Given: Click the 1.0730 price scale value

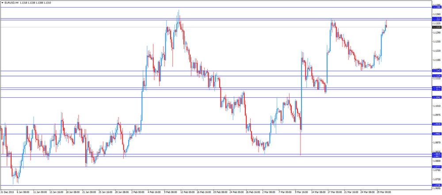Looking at the screenshot, I should click(437, 179).
